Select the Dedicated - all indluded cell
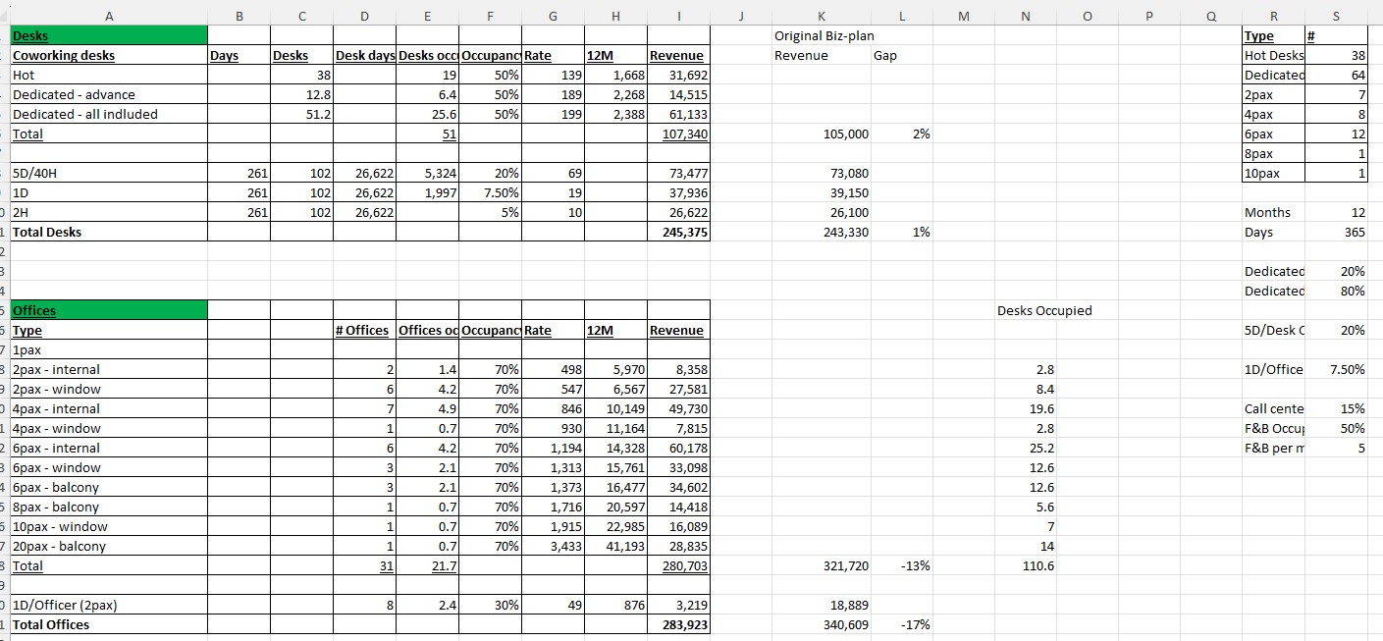 click(109, 114)
